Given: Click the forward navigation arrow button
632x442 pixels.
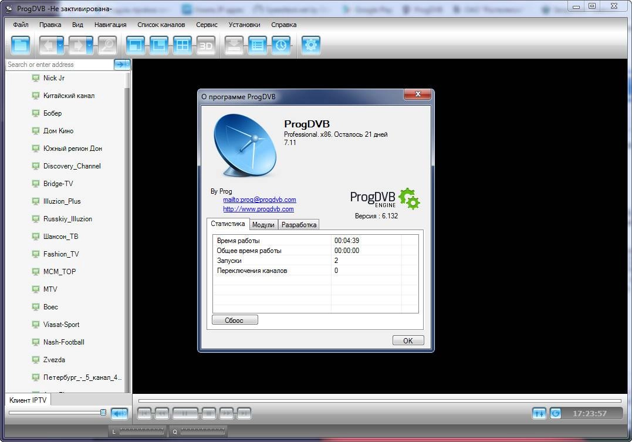Looking at the screenshot, I should point(77,45).
